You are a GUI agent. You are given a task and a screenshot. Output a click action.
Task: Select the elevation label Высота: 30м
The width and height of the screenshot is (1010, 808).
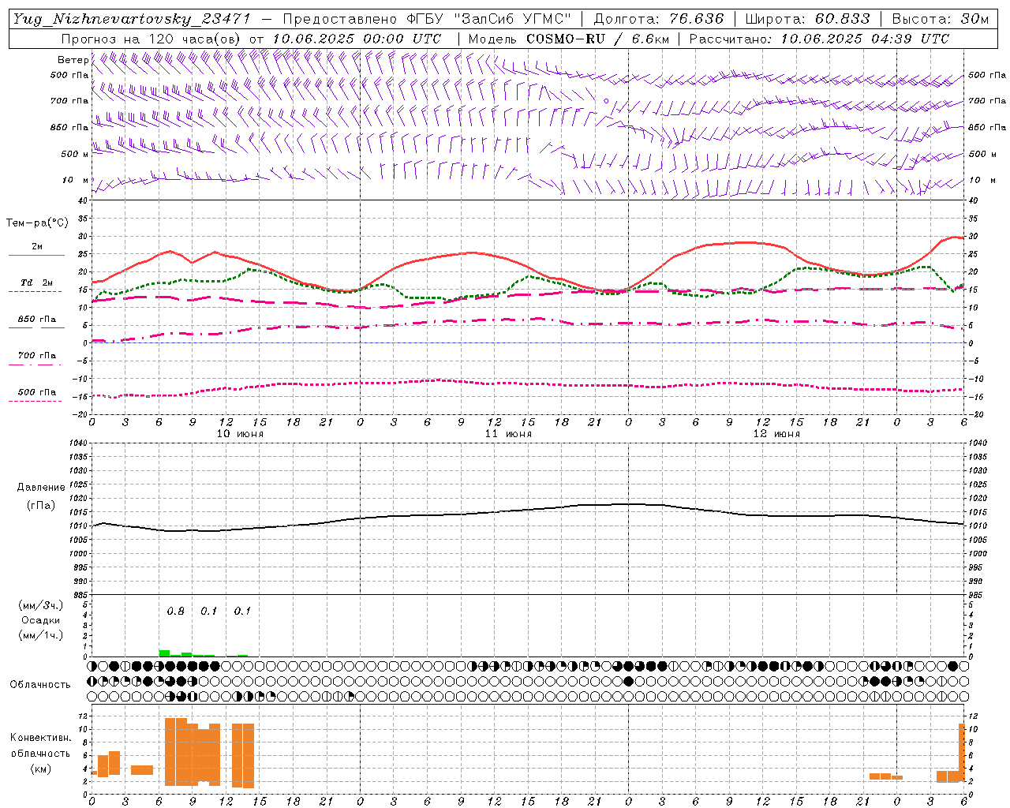940,19
